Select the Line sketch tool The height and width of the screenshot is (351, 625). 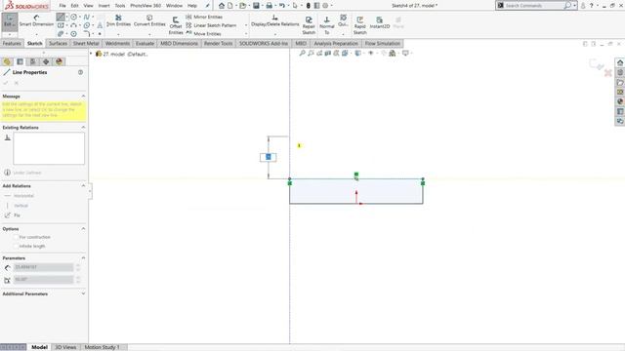61,17
